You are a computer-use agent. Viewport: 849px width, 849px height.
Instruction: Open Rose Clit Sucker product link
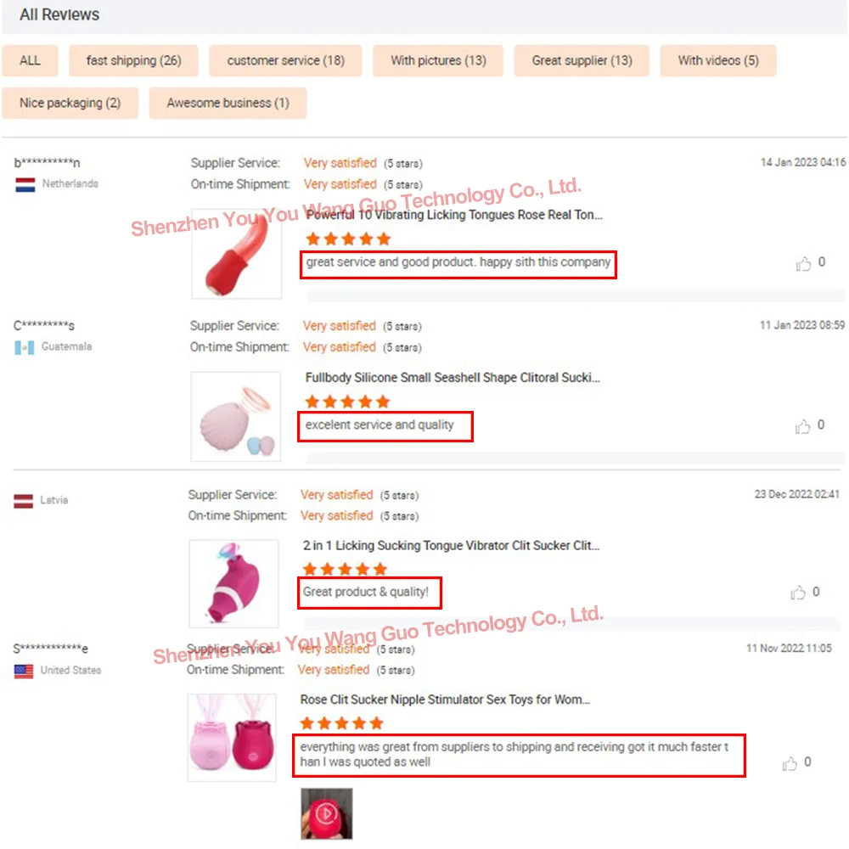[445, 700]
